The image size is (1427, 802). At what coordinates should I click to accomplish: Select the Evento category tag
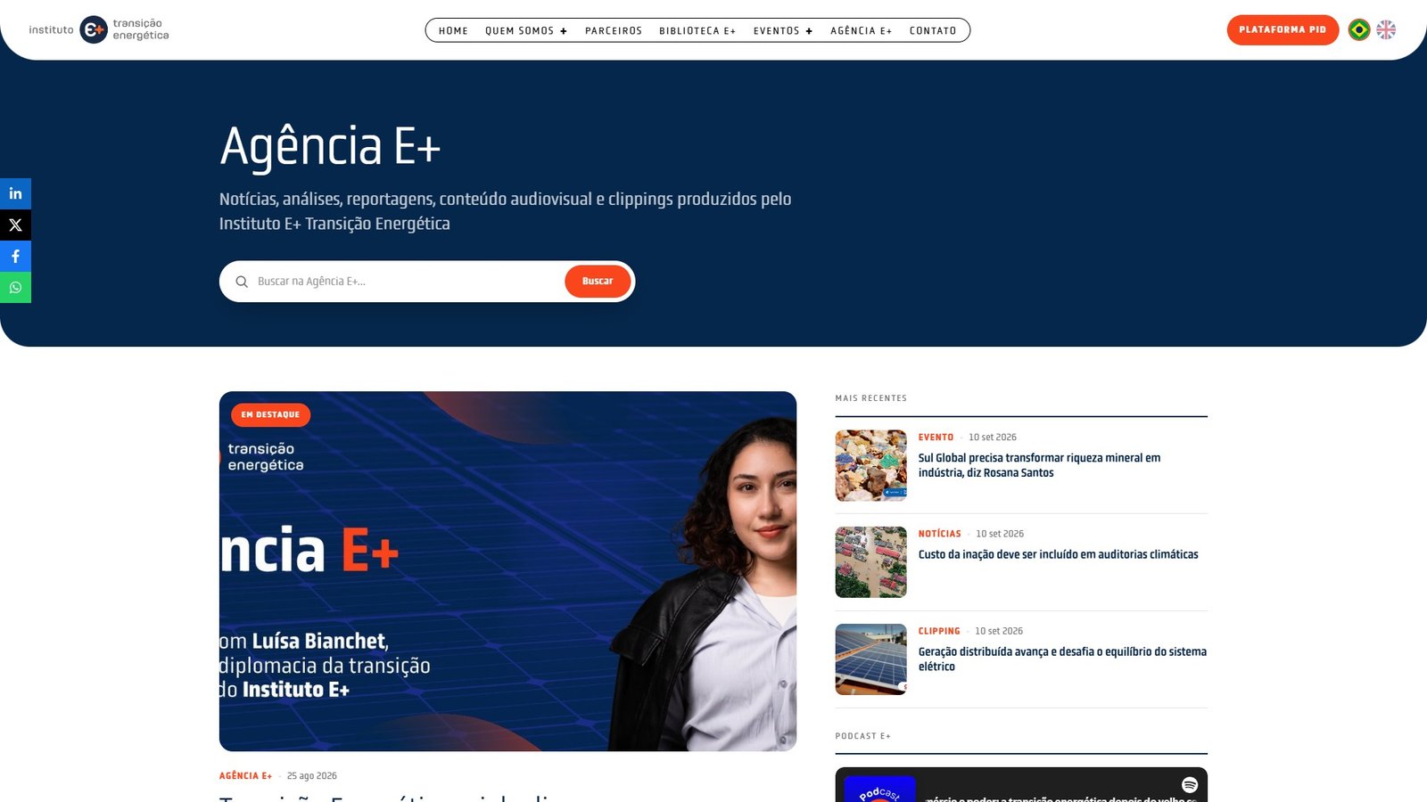pyautogui.click(x=936, y=438)
